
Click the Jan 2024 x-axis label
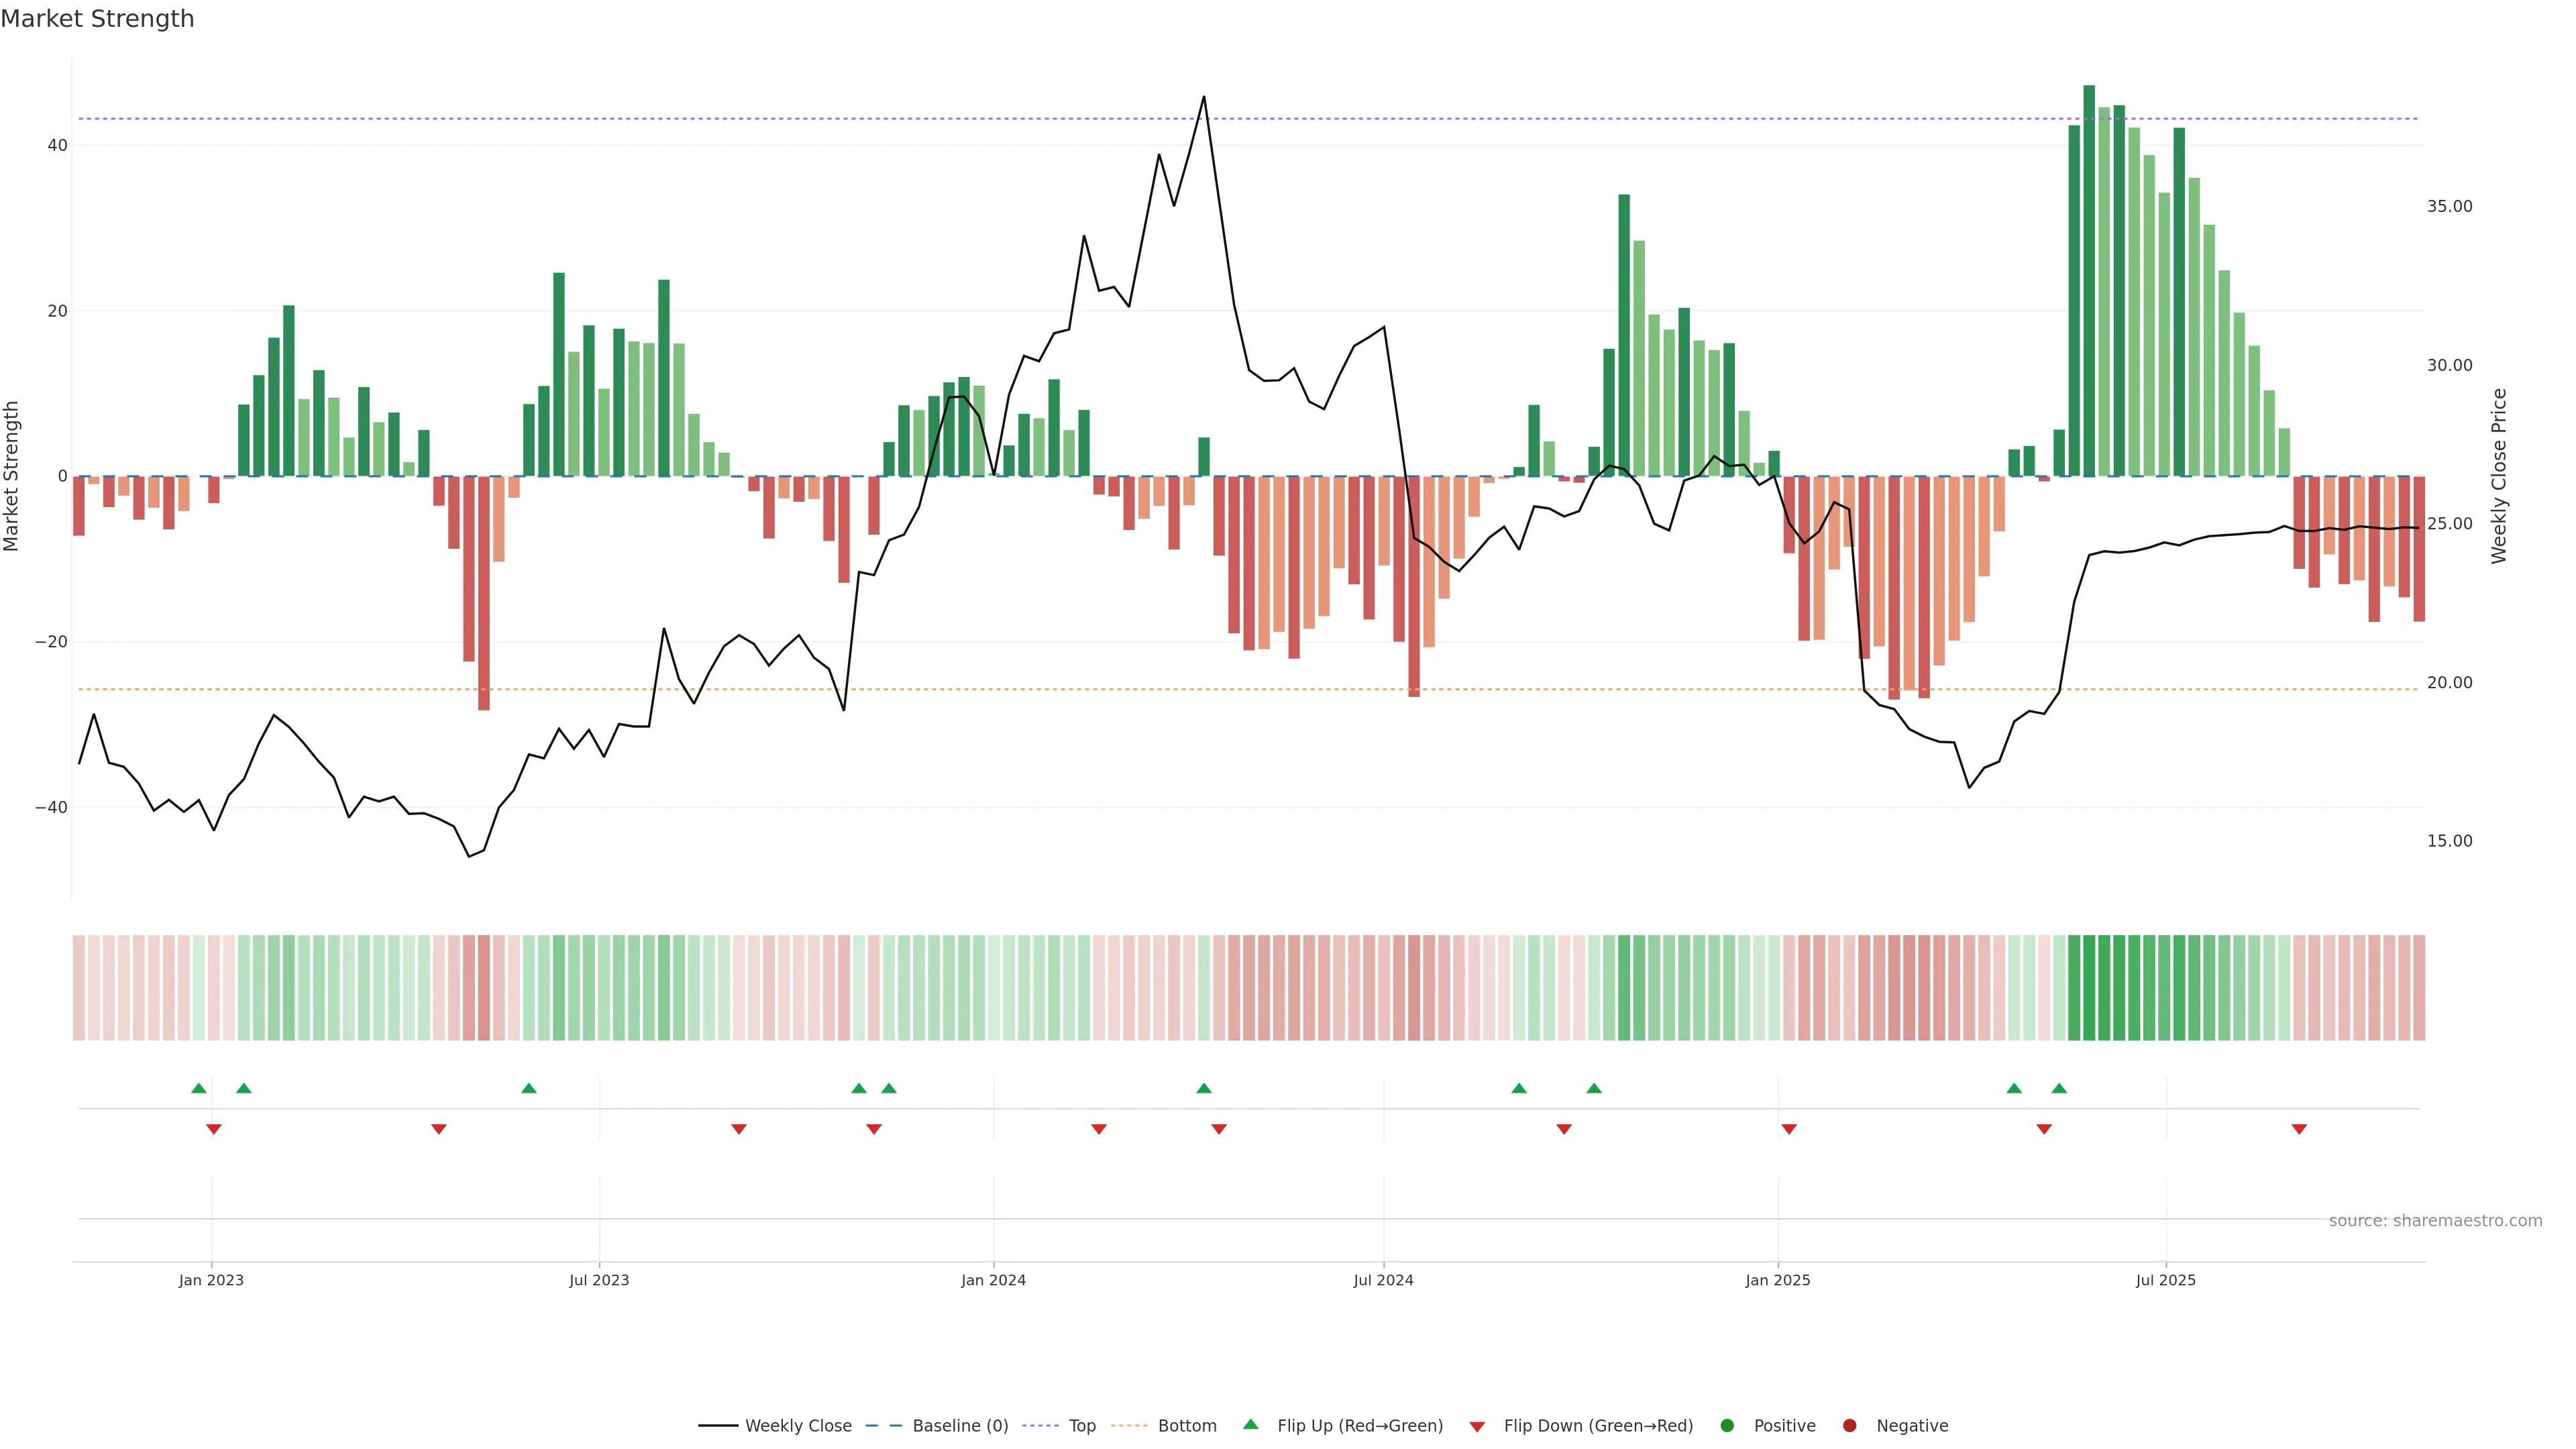993,1280
